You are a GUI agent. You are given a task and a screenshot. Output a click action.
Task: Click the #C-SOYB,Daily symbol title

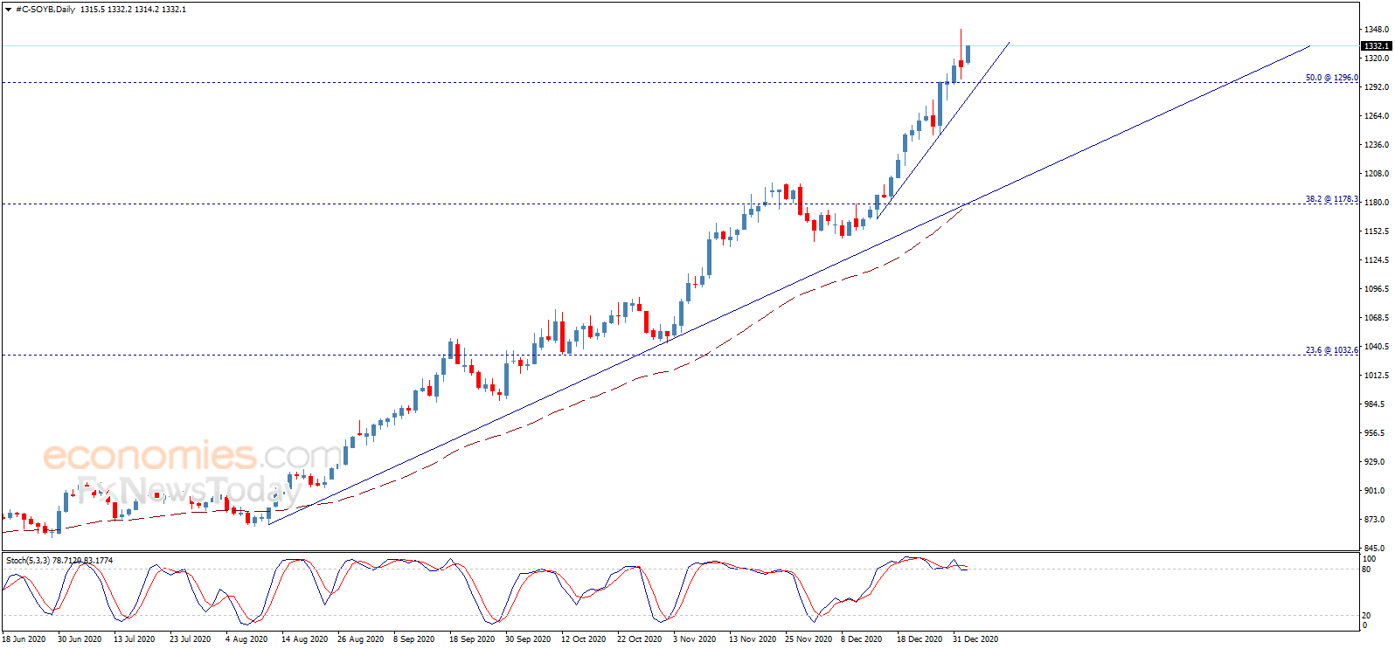point(45,10)
